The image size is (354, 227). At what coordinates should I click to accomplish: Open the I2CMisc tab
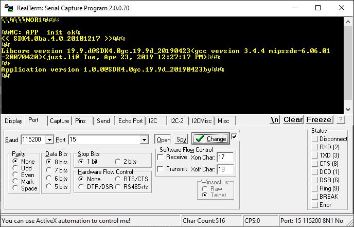click(x=202, y=121)
